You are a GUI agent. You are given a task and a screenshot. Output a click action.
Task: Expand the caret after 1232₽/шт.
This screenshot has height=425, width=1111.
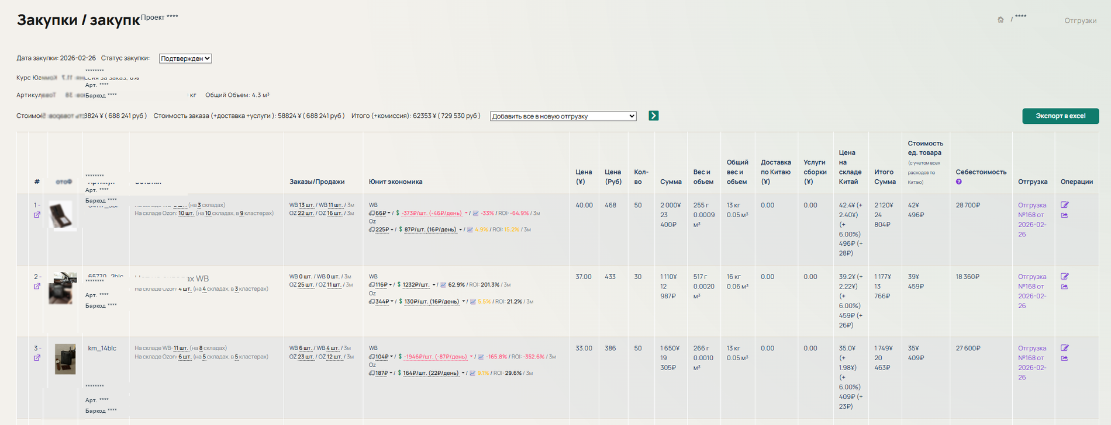434,285
